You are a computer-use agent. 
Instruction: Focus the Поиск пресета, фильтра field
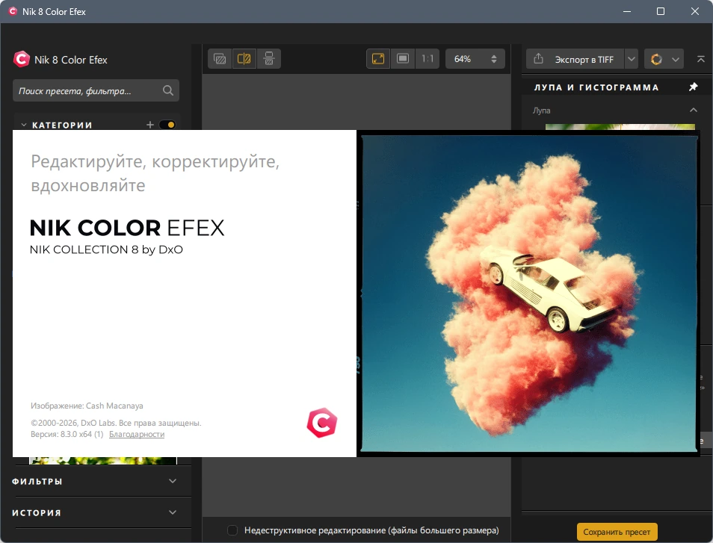tap(96, 90)
